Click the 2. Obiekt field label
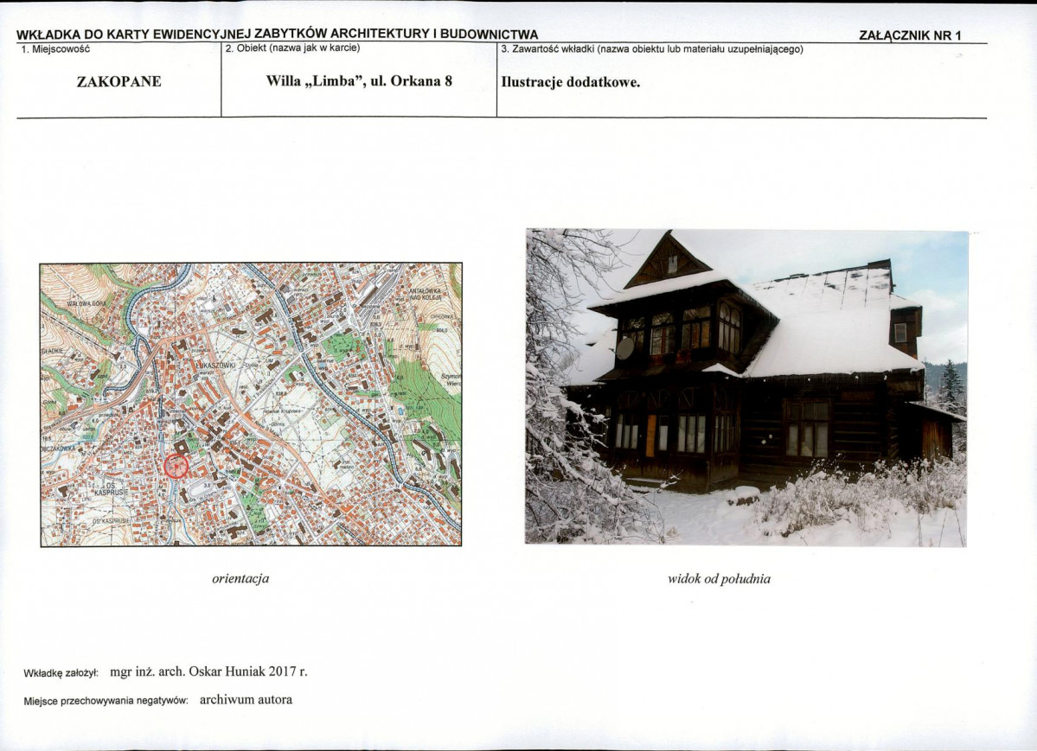Viewport: 1037px width, 751px height. (x=292, y=48)
